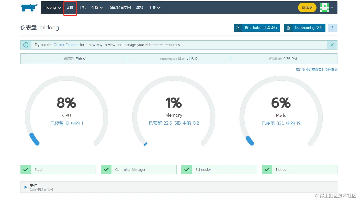Click the 已预留 12 中的 1 text
This screenshot has height=204, width=362.
pyautogui.click(x=67, y=123)
